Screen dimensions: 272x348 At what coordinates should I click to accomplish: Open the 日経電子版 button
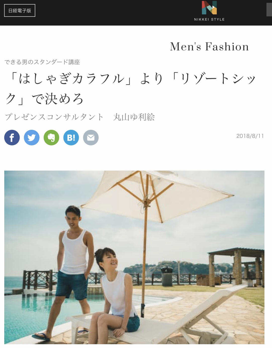[20, 11]
